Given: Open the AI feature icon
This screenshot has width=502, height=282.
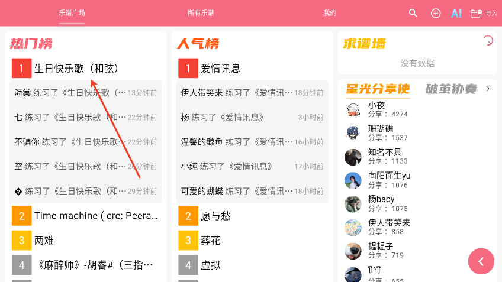Looking at the screenshot, I should pos(456,13).
